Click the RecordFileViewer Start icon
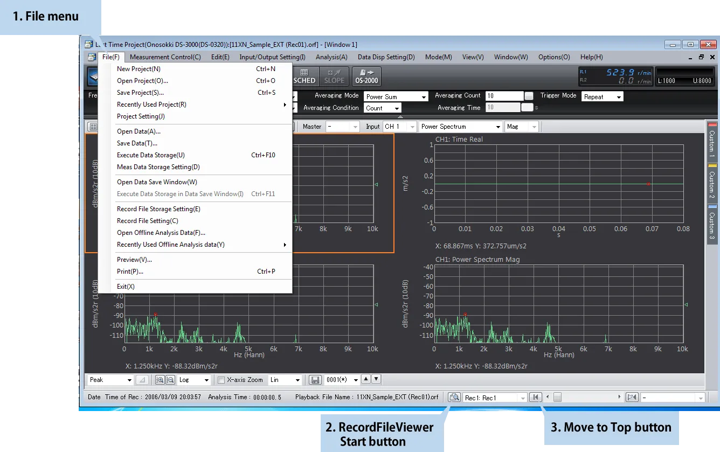Image resolution: width=720 pixels, height=452 pixels. (454, 397)
